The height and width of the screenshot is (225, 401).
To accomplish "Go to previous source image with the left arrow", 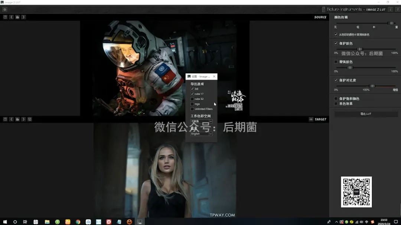I will click(11, 17).
